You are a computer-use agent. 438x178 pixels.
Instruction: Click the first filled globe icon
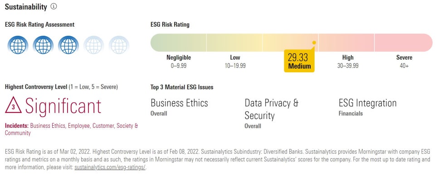click(18, 45)
